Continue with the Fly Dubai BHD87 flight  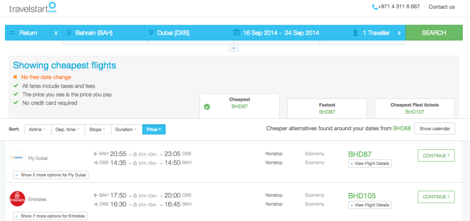coord(436,155)
